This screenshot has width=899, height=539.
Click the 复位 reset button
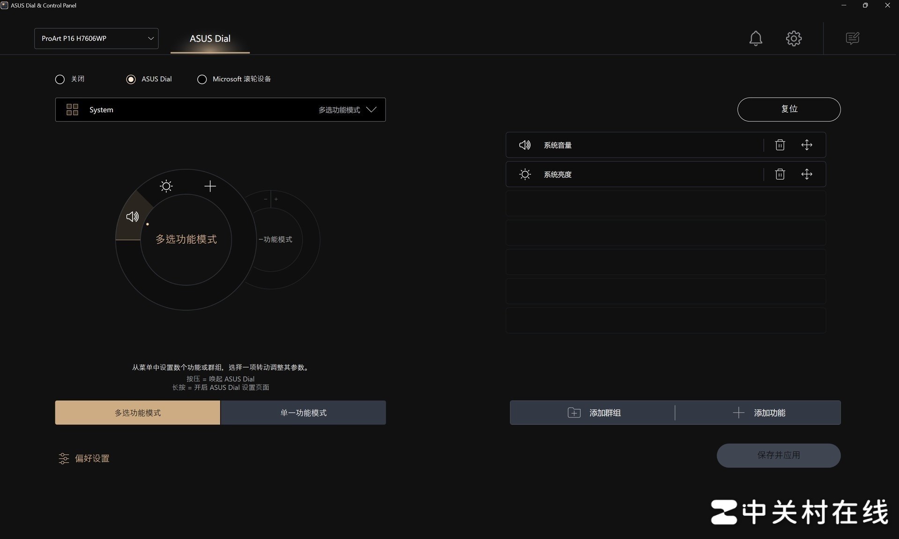(x=789, y=109)
